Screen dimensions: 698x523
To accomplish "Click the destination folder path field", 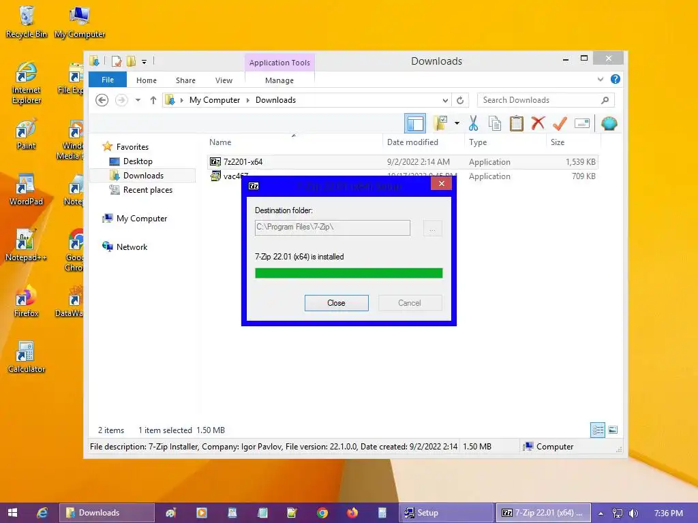I will pos(333,227).
